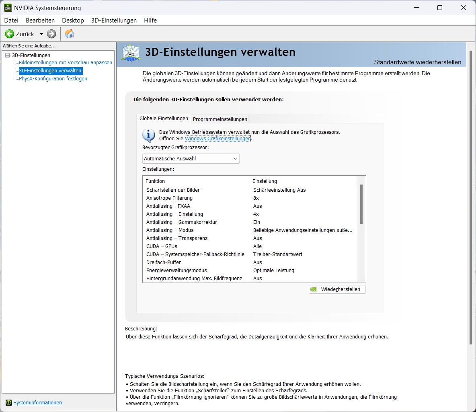476x412 pixels.
Task: Click the NVIDIA Systemsteuerung title bar icon
Action: (x=8, y=8)
